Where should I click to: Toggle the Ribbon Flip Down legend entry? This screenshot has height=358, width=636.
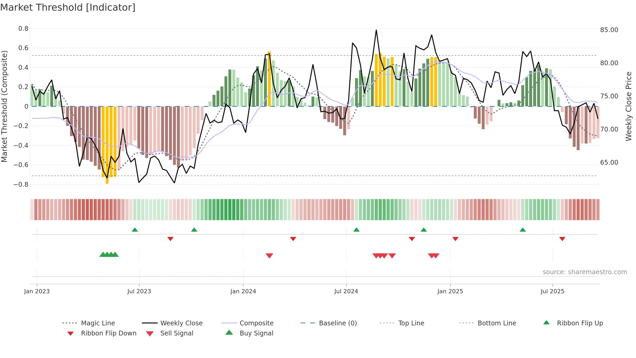point(102,333)
